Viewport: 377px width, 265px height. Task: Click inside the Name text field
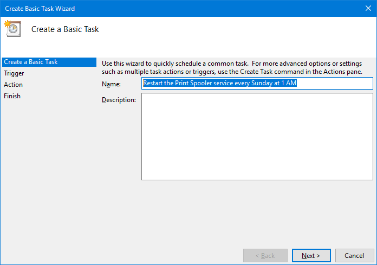[x=257, y=83]
